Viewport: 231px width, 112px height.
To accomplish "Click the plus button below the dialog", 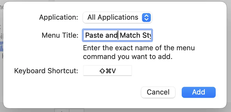I will point(62,110).
